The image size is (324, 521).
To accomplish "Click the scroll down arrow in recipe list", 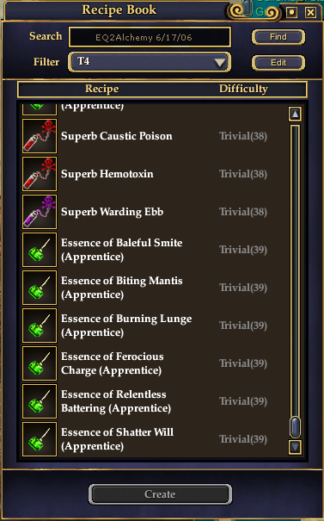I will (x=295, y=447).
